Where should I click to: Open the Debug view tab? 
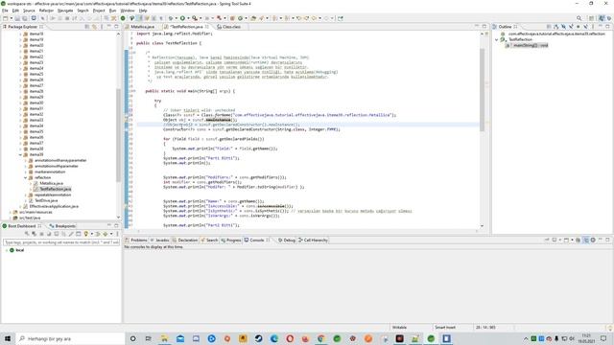pos(287,240)
